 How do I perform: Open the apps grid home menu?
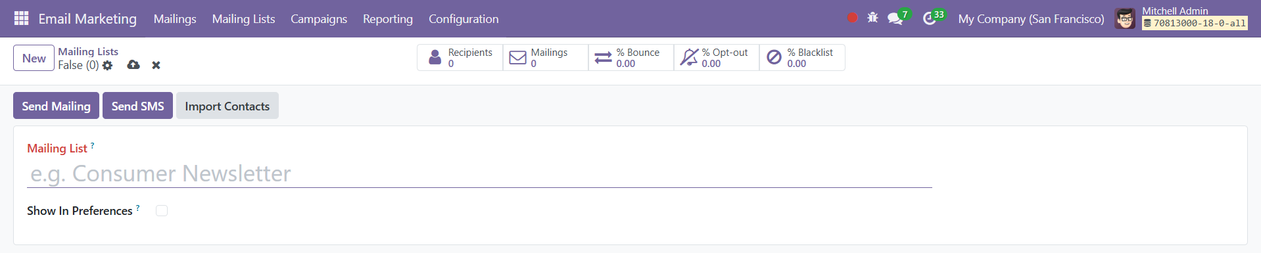(21, 18)
